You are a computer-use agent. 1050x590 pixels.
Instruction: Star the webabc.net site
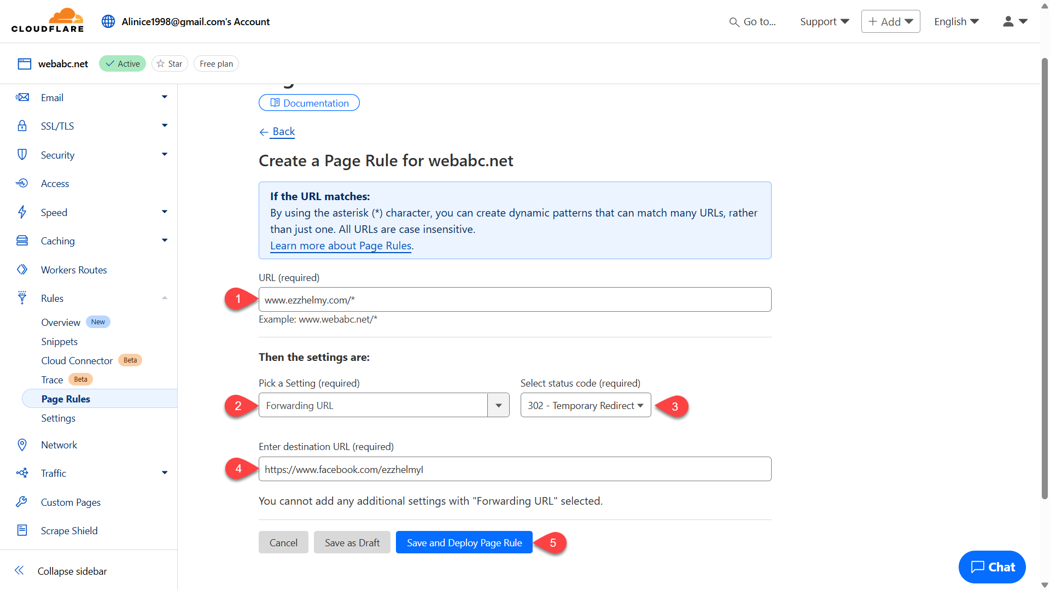tap(170, 63)
